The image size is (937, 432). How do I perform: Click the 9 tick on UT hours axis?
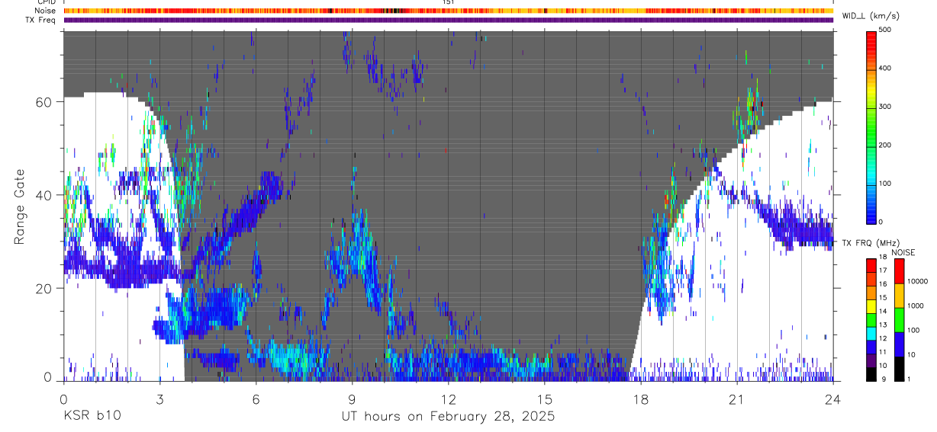click(352, 398)
